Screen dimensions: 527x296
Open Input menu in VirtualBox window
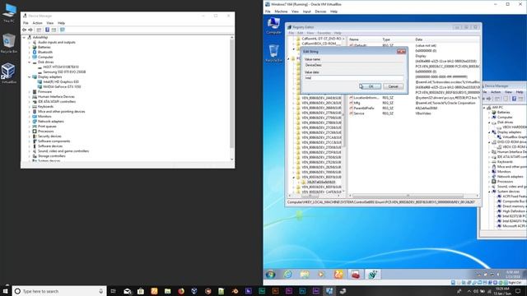(306, 12)
